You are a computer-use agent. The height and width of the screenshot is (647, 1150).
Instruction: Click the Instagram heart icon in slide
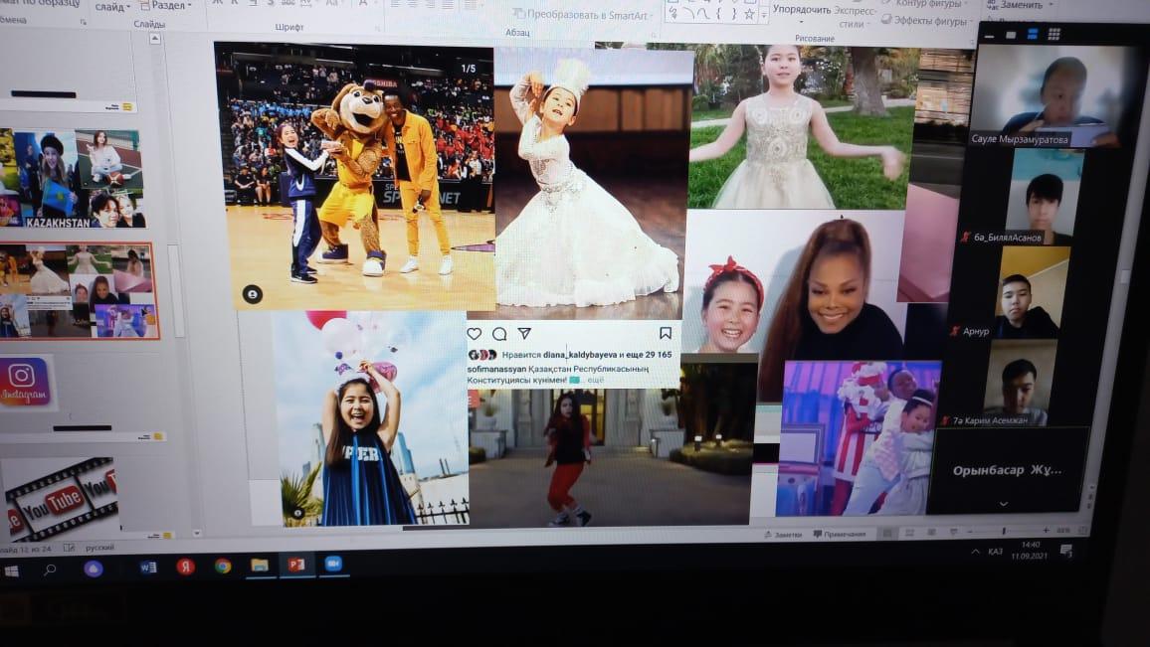(475, 334)
